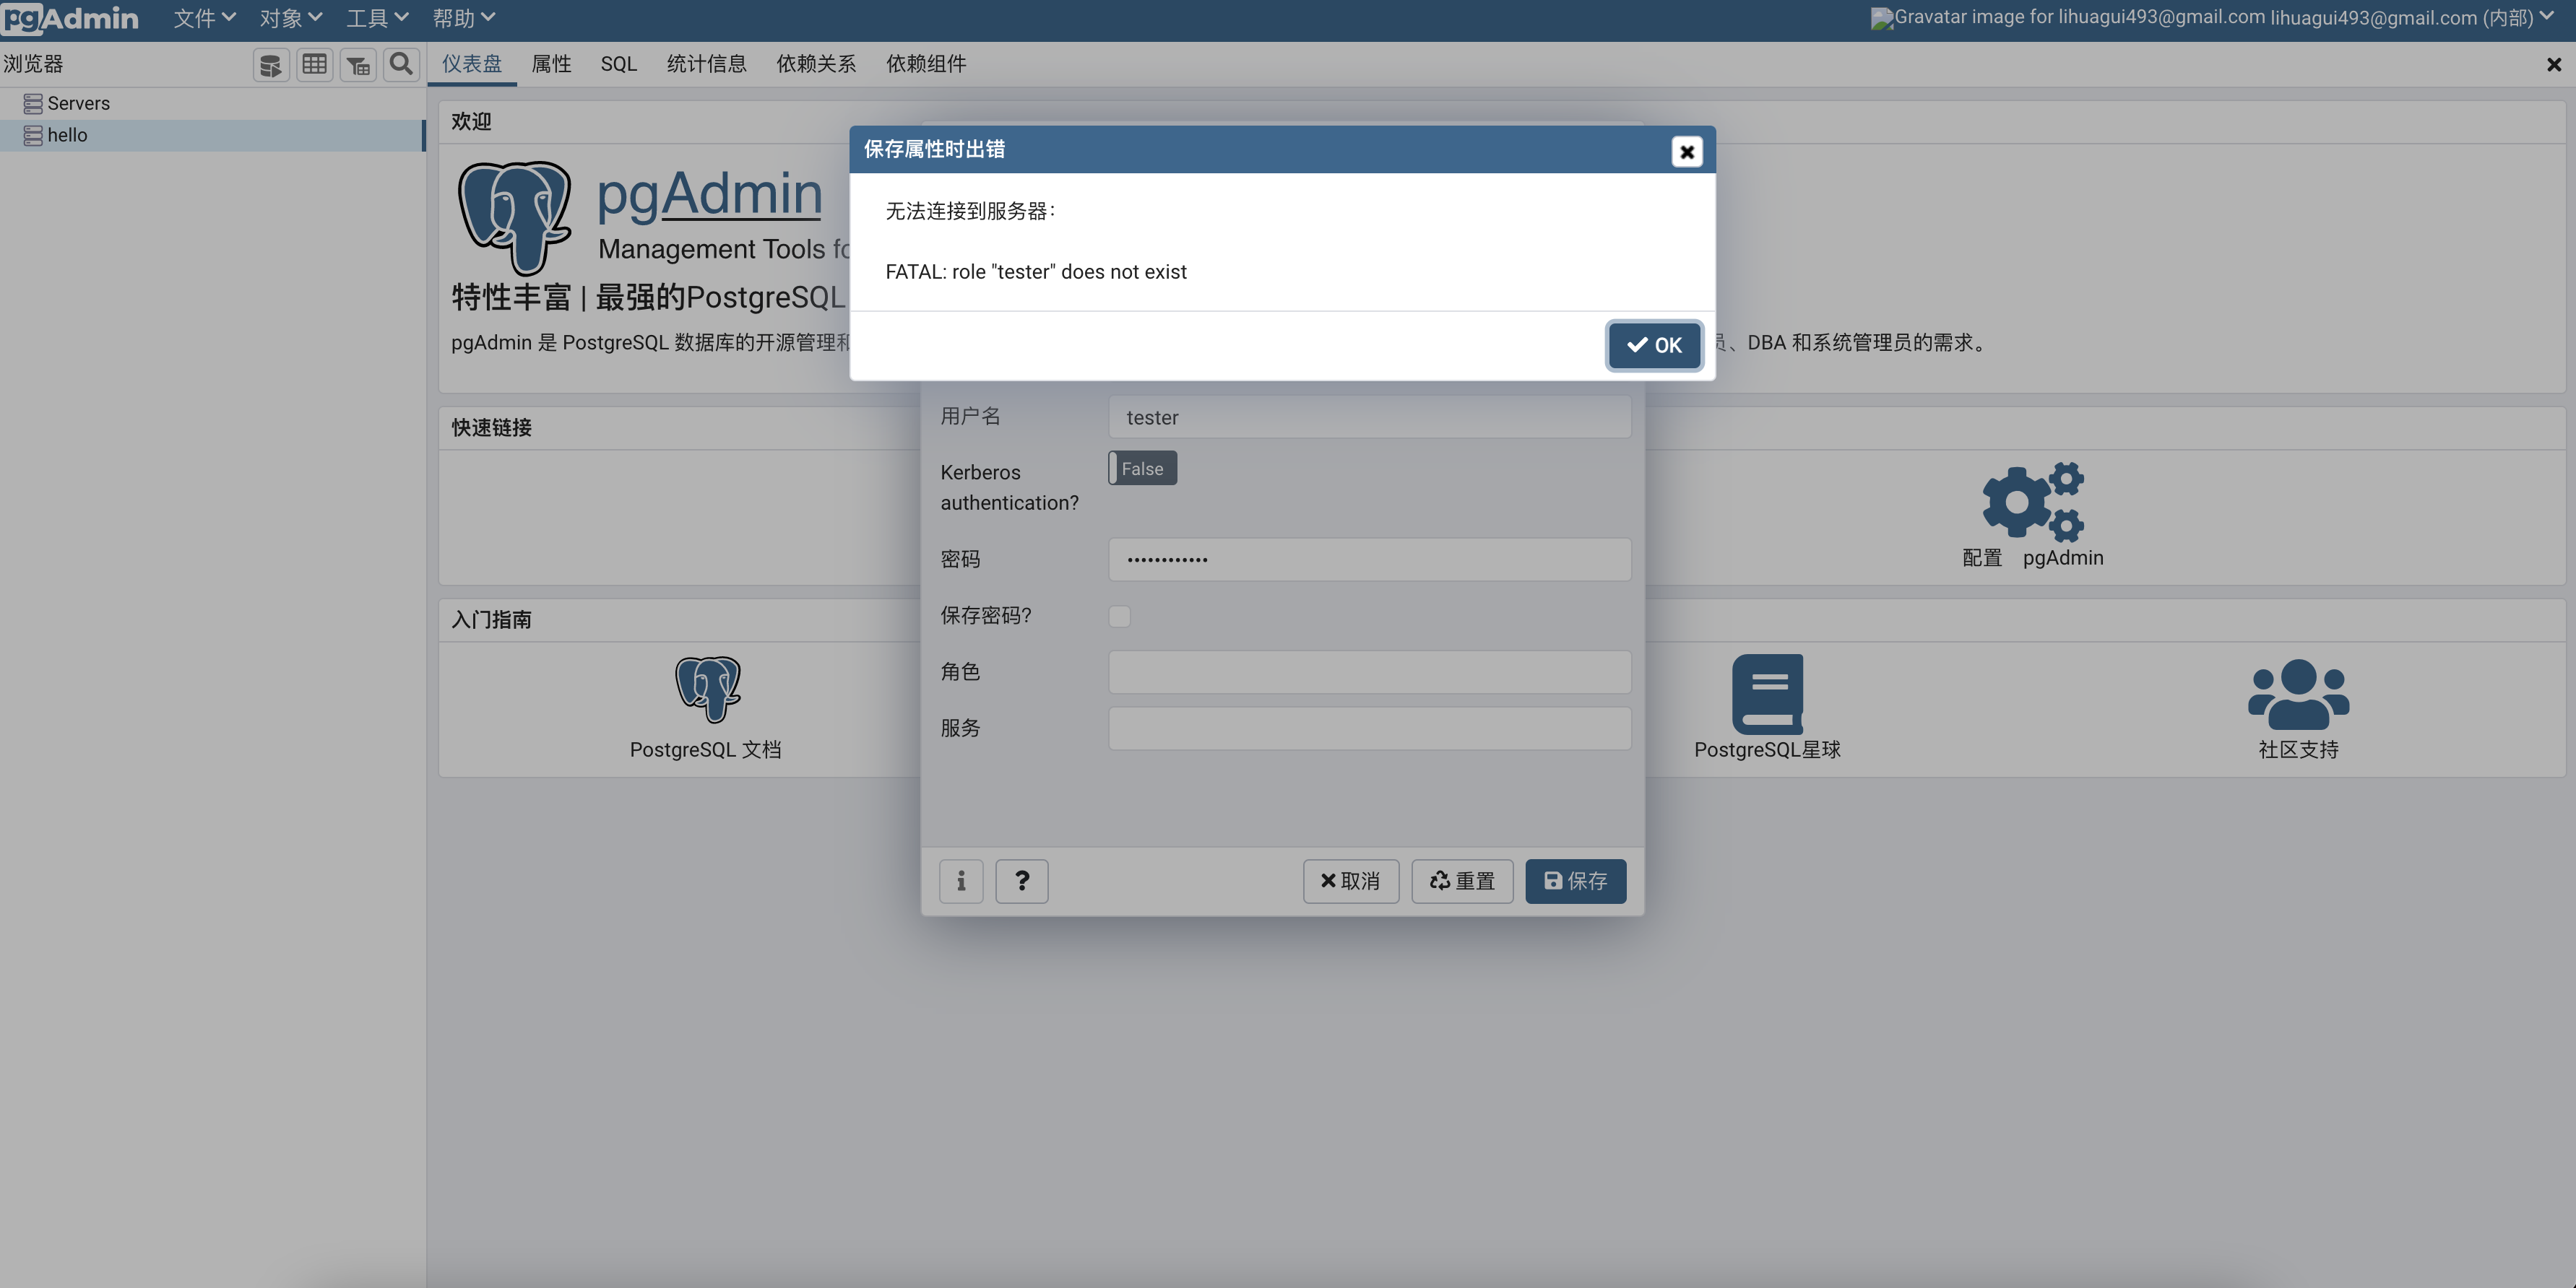Click the 用户名 field containing tester
The image size is (2576, 1288).
point(1369,417)
